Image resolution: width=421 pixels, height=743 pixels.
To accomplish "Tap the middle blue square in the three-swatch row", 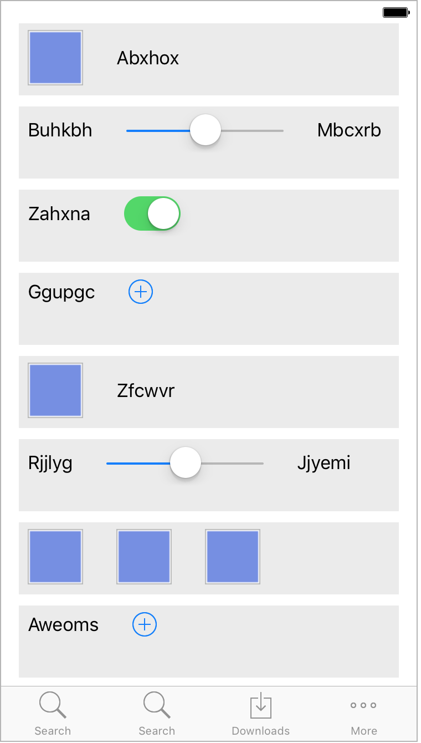I will (x=144, y=557).
